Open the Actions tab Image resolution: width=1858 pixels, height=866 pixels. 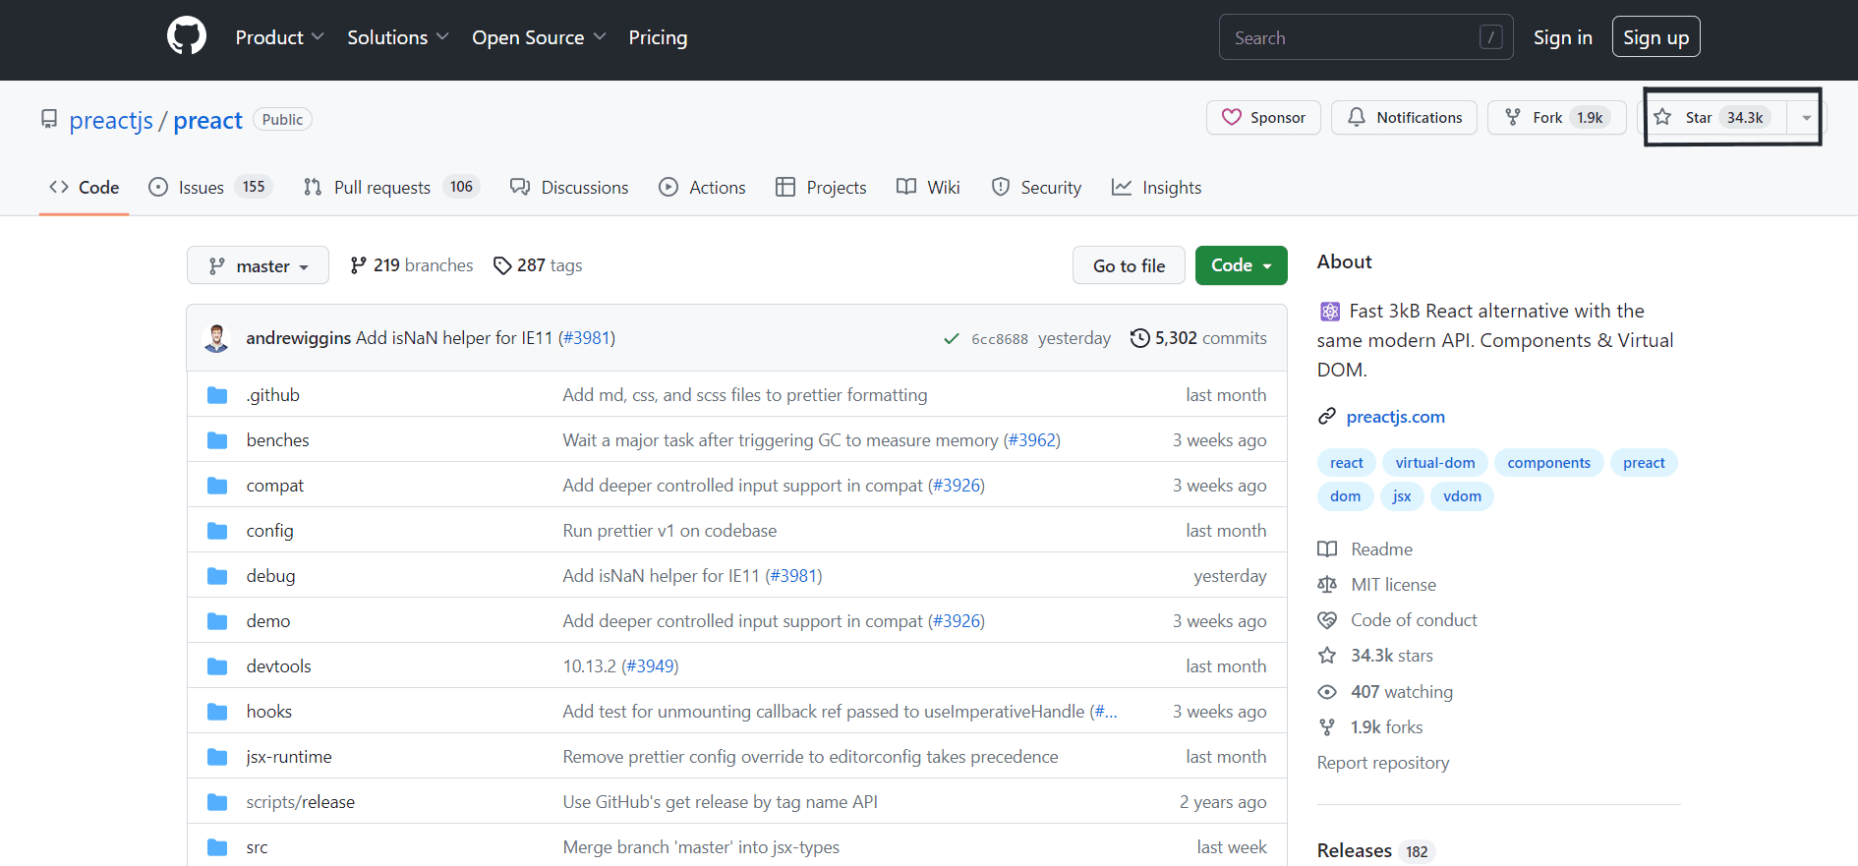(702, 187)
